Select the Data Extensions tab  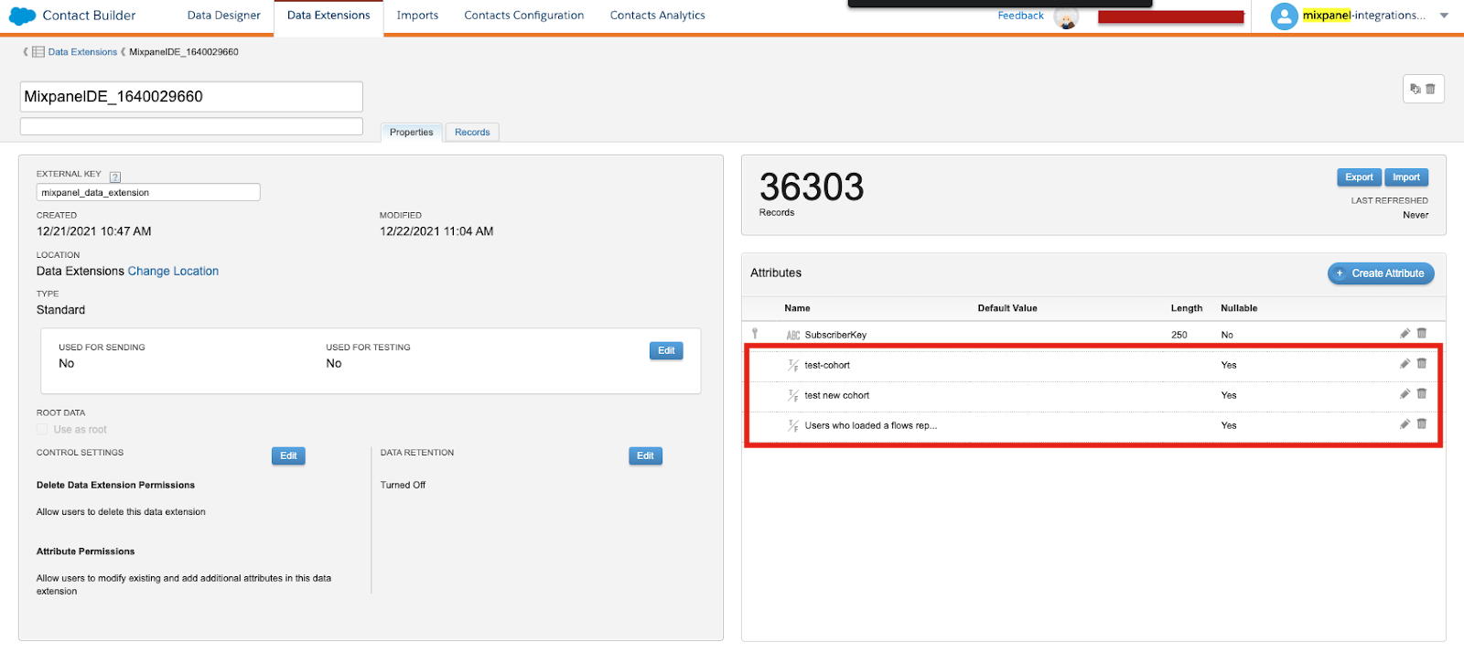328,16
